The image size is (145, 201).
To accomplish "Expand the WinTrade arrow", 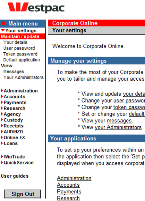I will click(2, 157).
